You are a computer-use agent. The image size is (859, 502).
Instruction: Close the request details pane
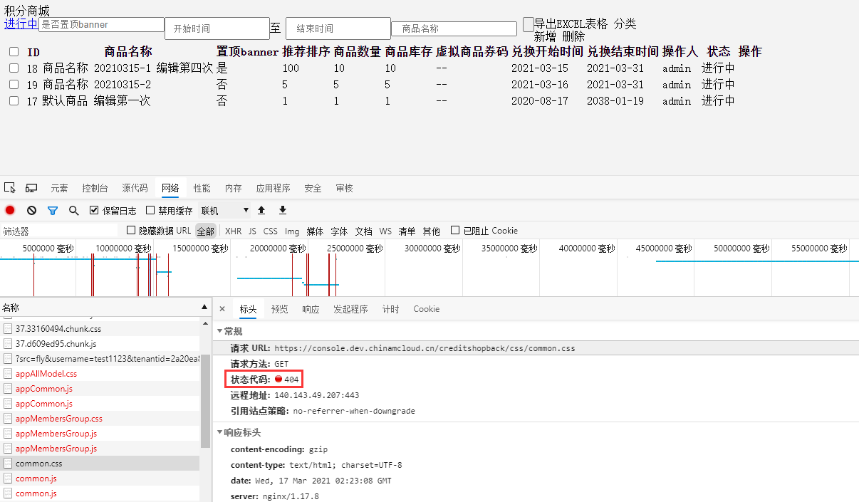click(222, 309)
